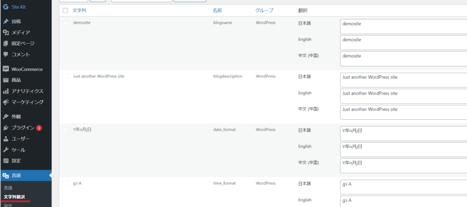Click the 固定ページ pages icon
The height and width of the screenshot is (207, 467).
[x=6, y=43]
